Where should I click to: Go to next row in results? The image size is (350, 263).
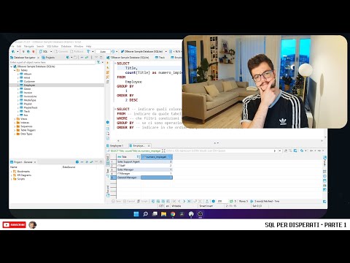coord(184,202)
